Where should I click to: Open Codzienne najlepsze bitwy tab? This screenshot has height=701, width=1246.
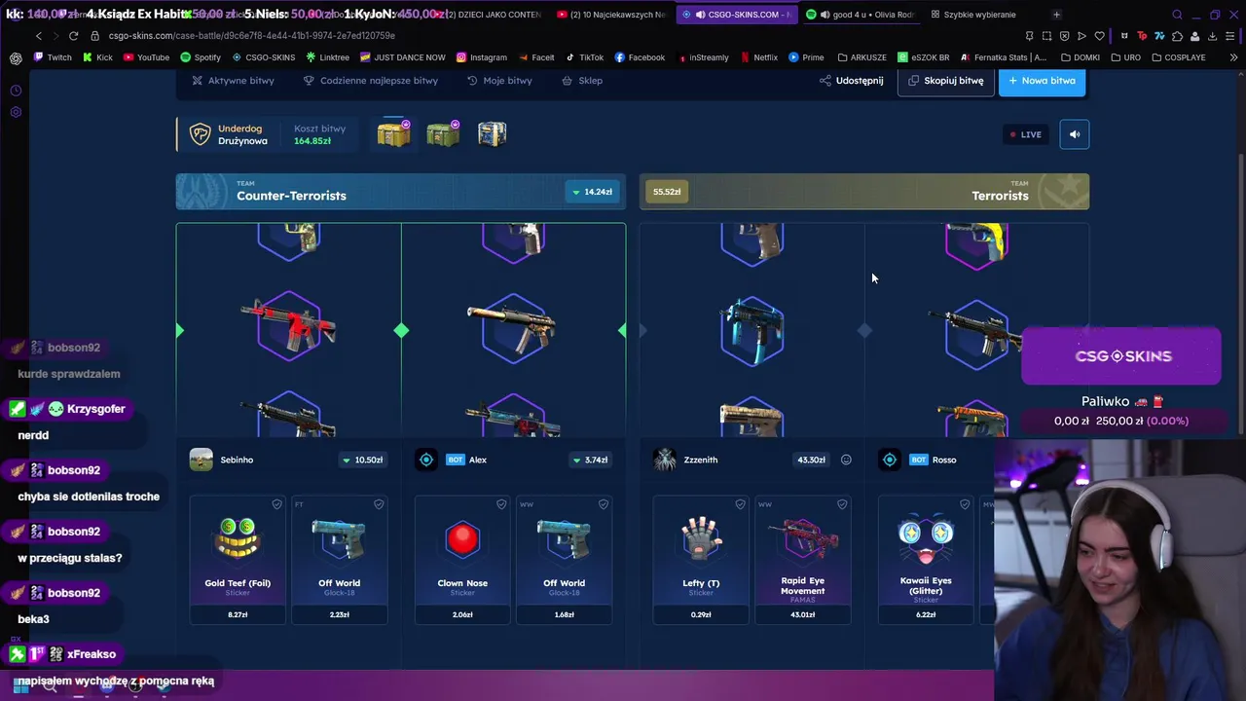[x=371, y=81]
